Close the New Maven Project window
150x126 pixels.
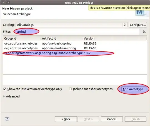coord(3,2)
